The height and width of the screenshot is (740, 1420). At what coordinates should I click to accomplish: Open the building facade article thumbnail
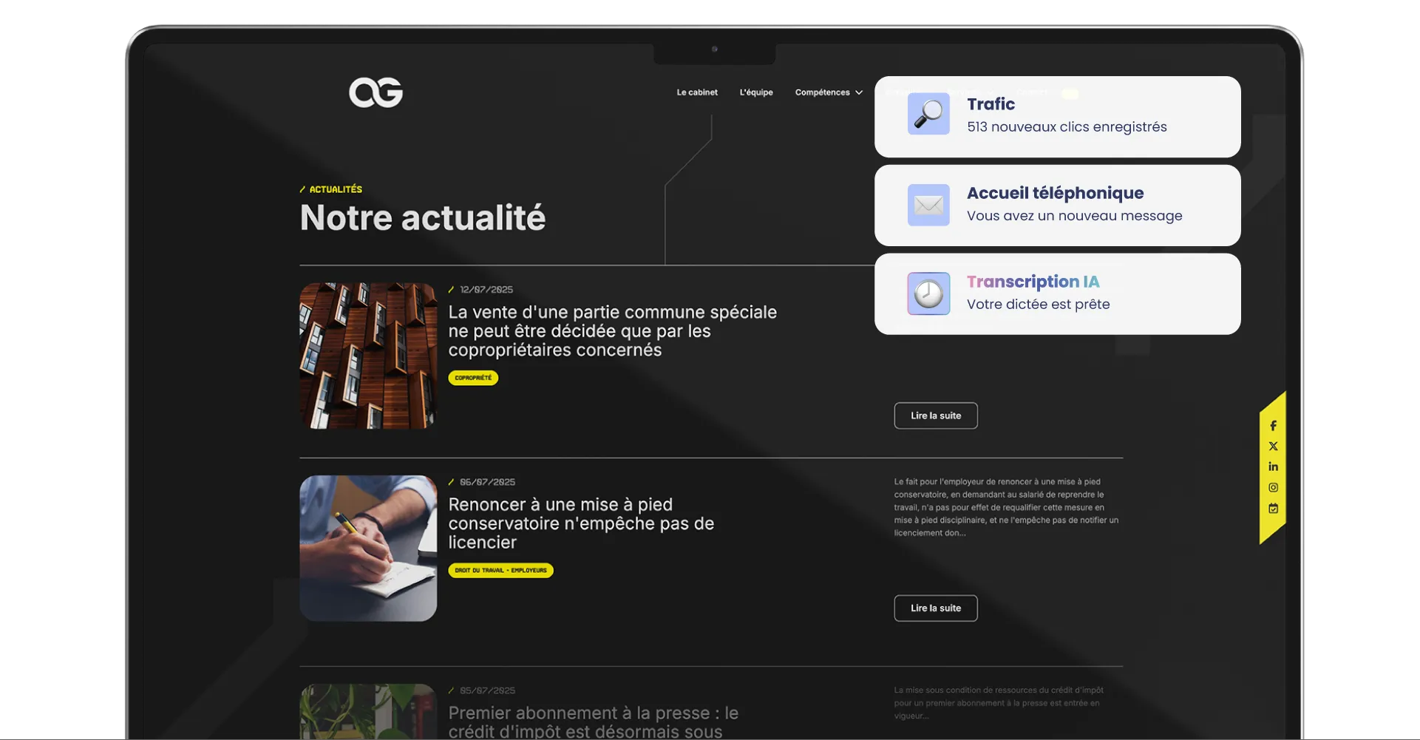(368, 356)
